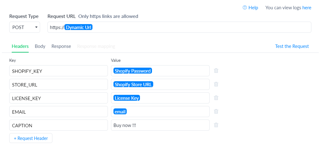Delete the EMAIL header row
This screenshot has height=160, width=320.
216,112
